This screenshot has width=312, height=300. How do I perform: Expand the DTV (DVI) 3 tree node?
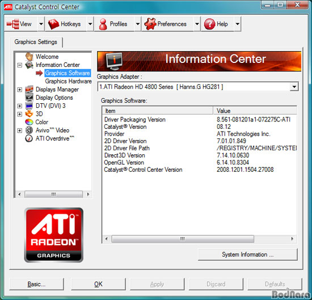tap(19, 106)
